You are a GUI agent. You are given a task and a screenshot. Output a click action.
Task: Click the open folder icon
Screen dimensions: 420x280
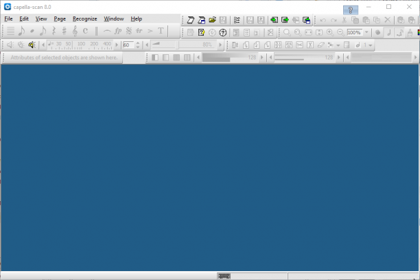(x=213, y=20)
